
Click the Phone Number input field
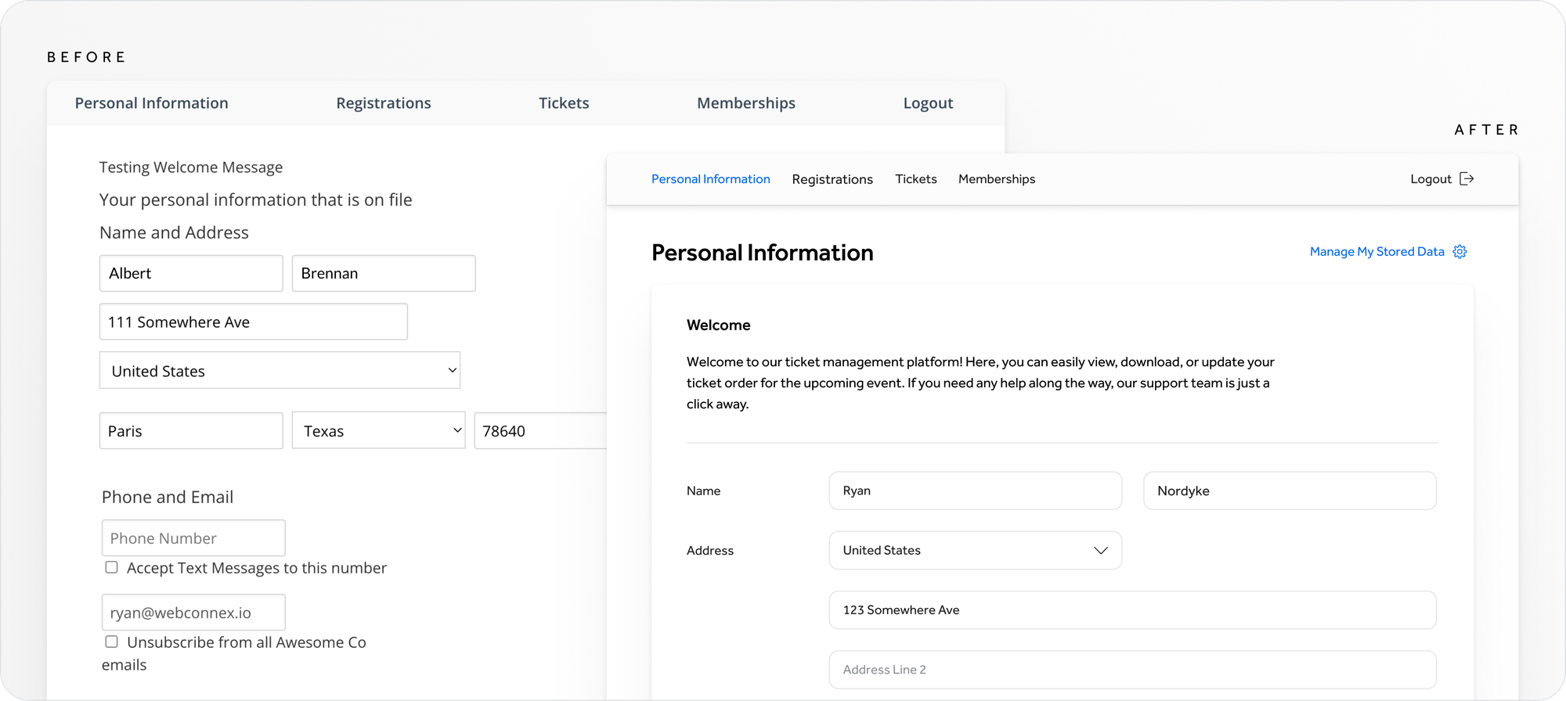point(193,538)
